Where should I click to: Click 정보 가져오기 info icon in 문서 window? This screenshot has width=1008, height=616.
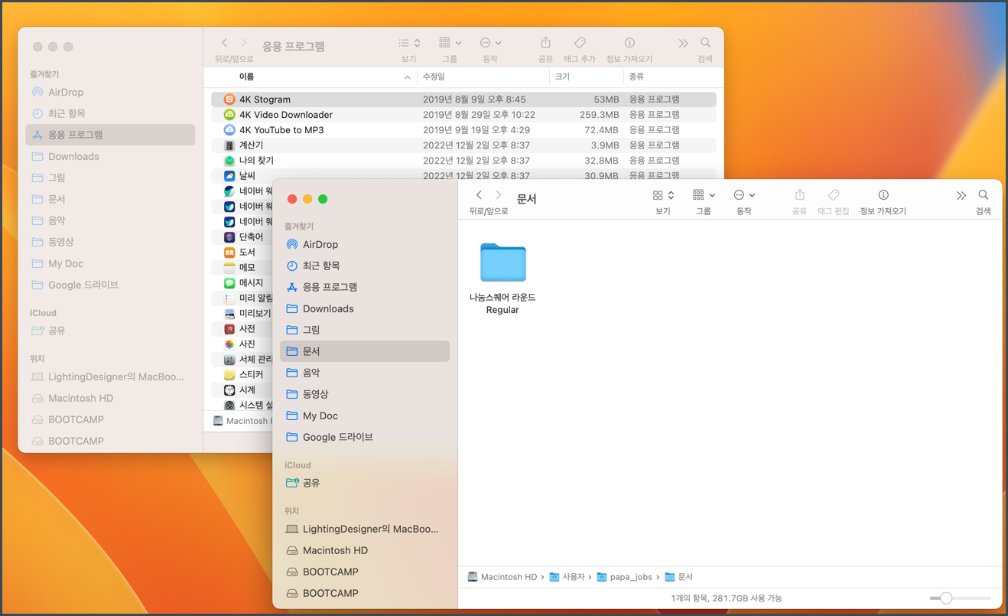coord(883,195)
